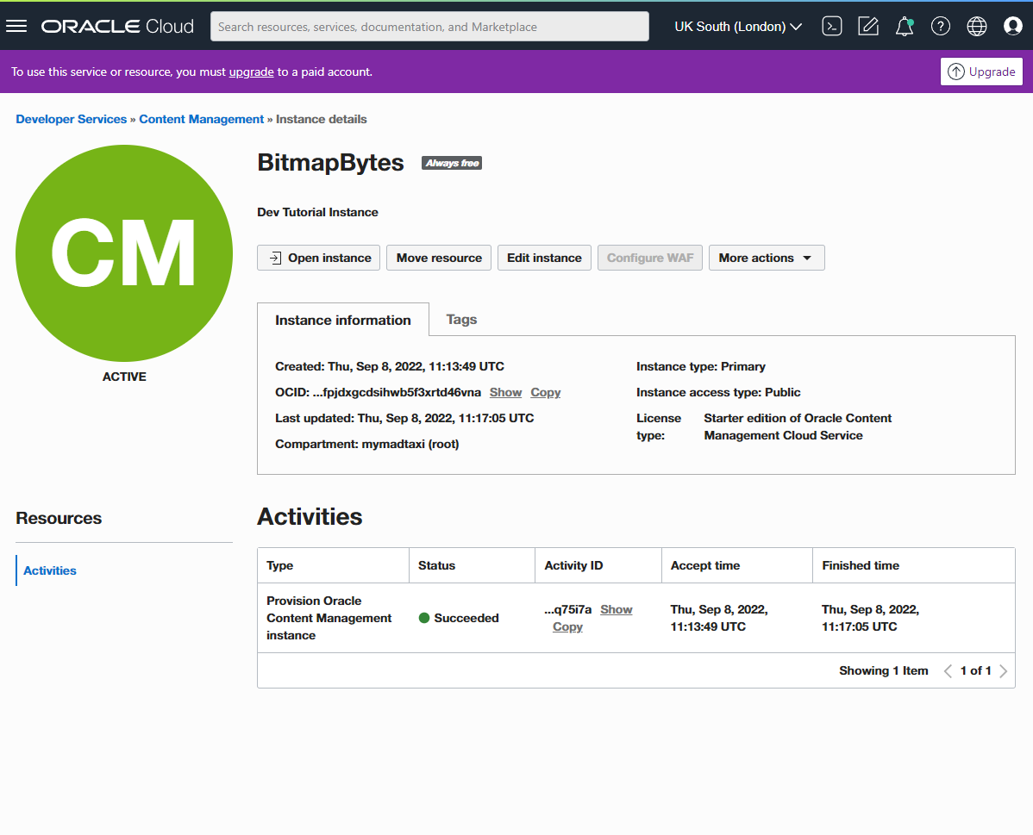Image resolution: width=1033 pixels, height=835 pixels.
Task: Click the BitmapBytes instance title
Action: (330, 163)
